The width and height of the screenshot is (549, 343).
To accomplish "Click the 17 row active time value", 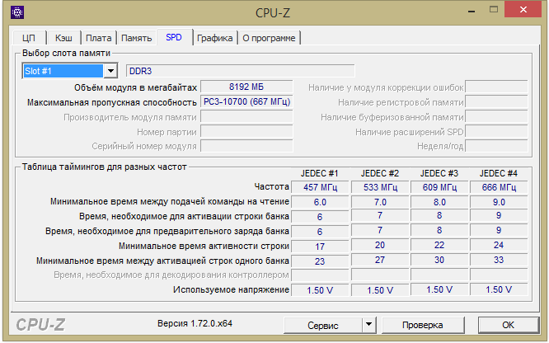I will [320, 247].
